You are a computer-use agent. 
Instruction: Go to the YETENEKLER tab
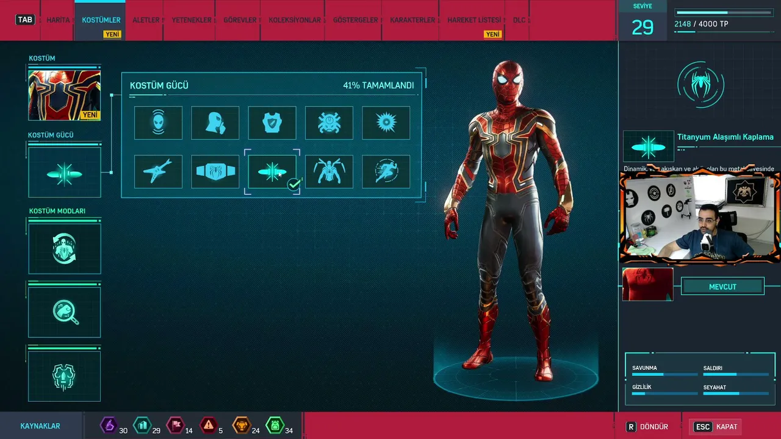(x=192, y=20)
